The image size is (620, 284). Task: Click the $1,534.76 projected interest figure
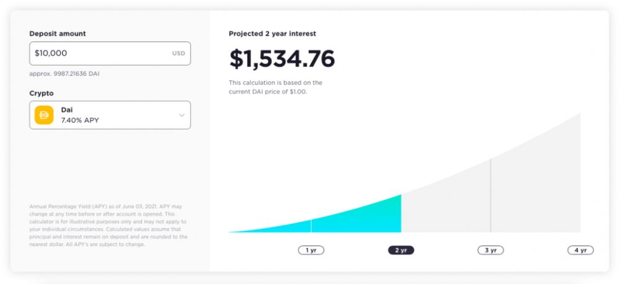tap(282, 59)
